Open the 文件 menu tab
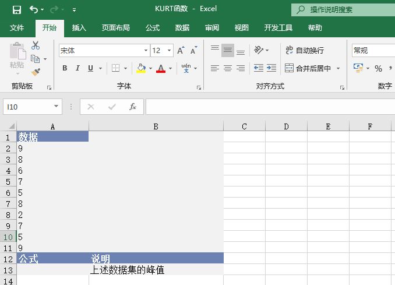The width and height of the screenshot is (395, 285). 17,27
